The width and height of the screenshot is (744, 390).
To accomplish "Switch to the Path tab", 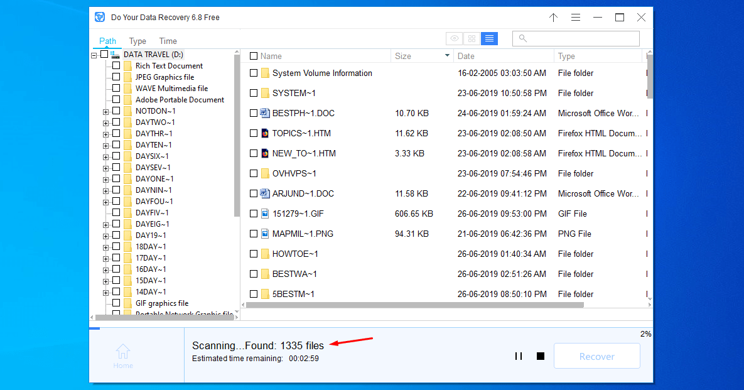I will tap(108, 41).
